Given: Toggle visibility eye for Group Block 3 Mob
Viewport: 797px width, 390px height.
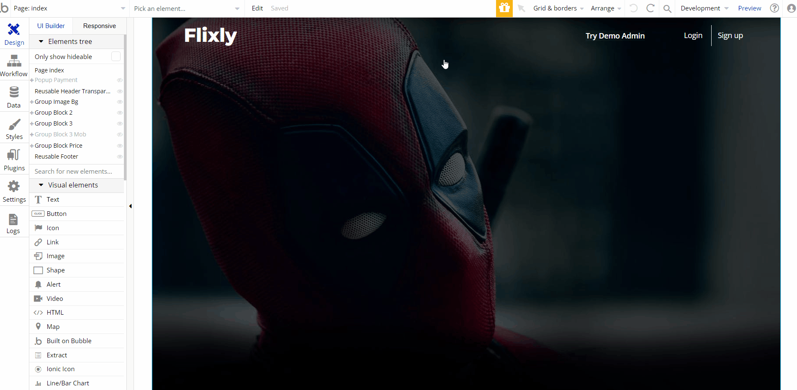Looking at the screenshot, I should click(x=120, y=134).
